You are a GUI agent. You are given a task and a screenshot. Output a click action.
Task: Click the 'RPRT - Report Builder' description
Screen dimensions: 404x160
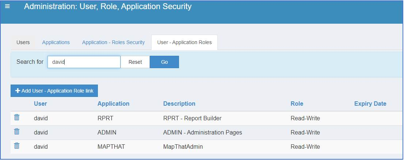(x=193, y=118)
